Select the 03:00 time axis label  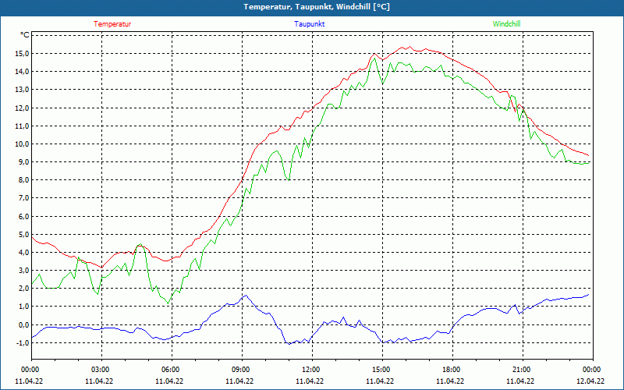(x=100, y=370)
